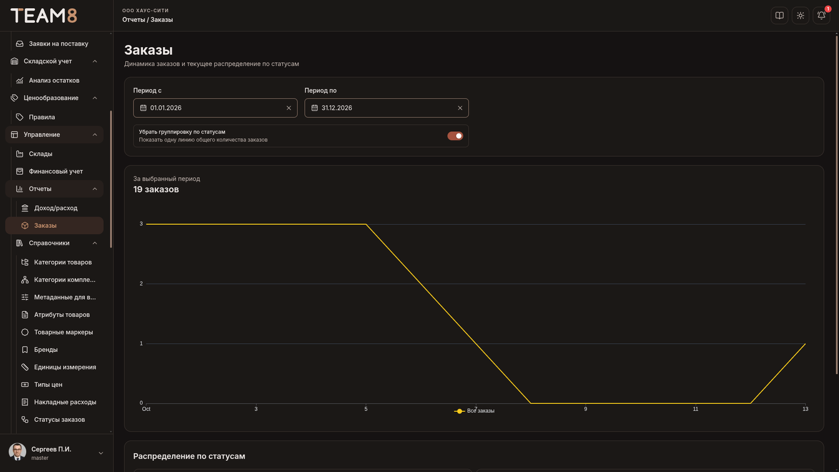Click the chart icon beside Анализ остатков
The width and height of the screenshot is (839, 472).
pos(20,80)
